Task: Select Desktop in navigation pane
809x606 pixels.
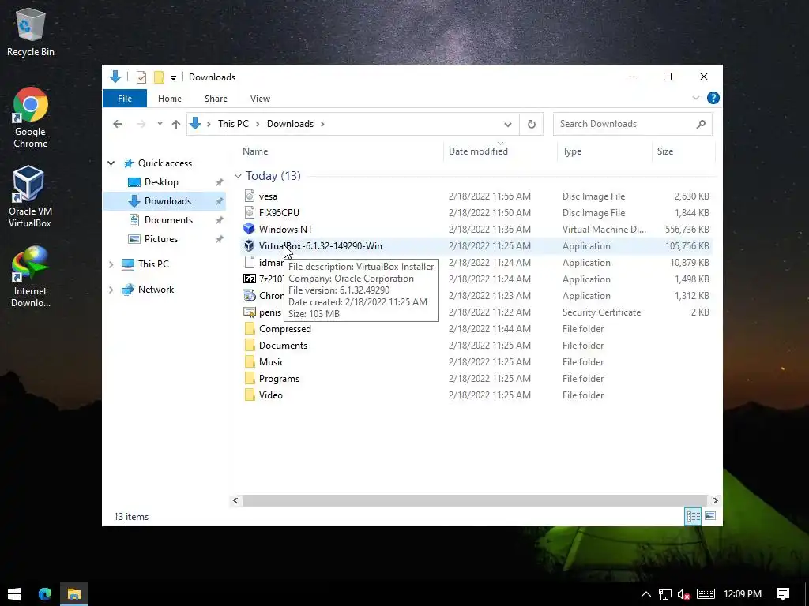Action: [161, 182]
